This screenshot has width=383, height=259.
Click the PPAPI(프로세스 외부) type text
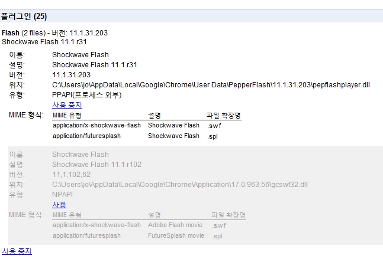coord(95,94)
